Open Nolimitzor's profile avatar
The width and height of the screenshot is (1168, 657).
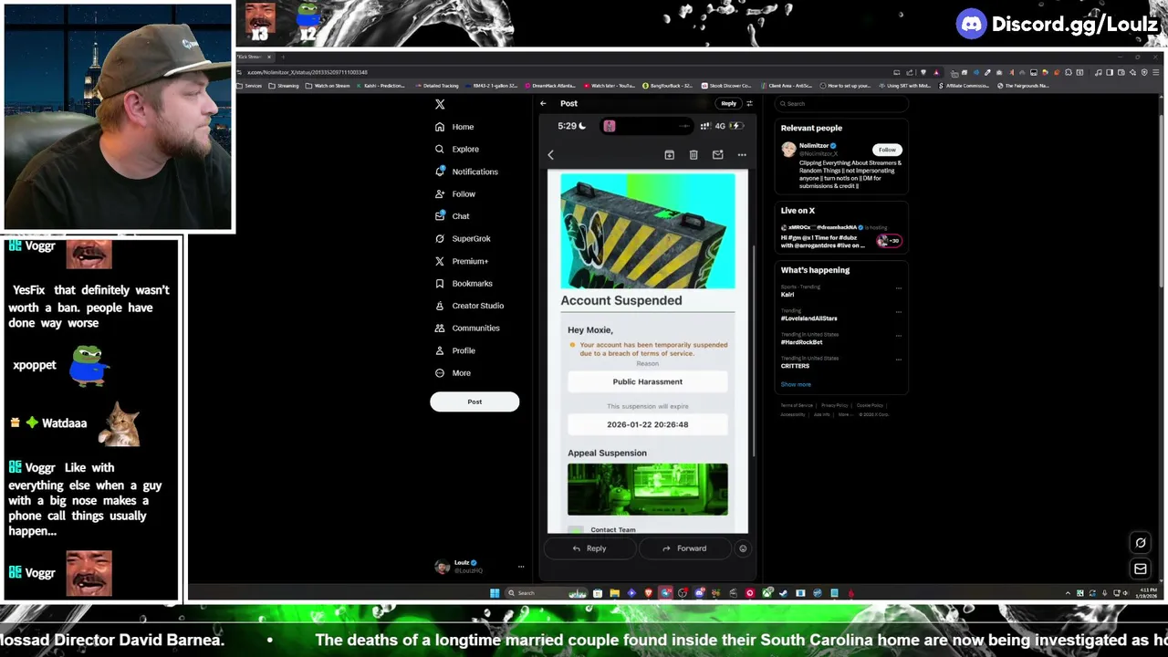[x=788, y=150]
